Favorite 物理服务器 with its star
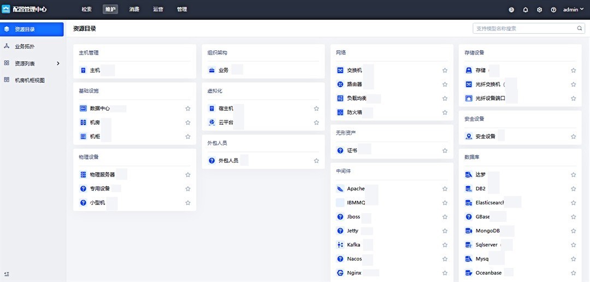 [x=188, y=175]
